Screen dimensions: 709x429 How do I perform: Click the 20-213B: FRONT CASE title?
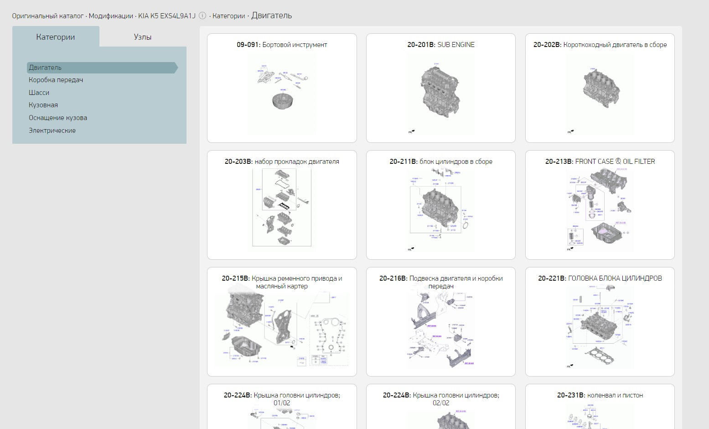tap(600, 162)
